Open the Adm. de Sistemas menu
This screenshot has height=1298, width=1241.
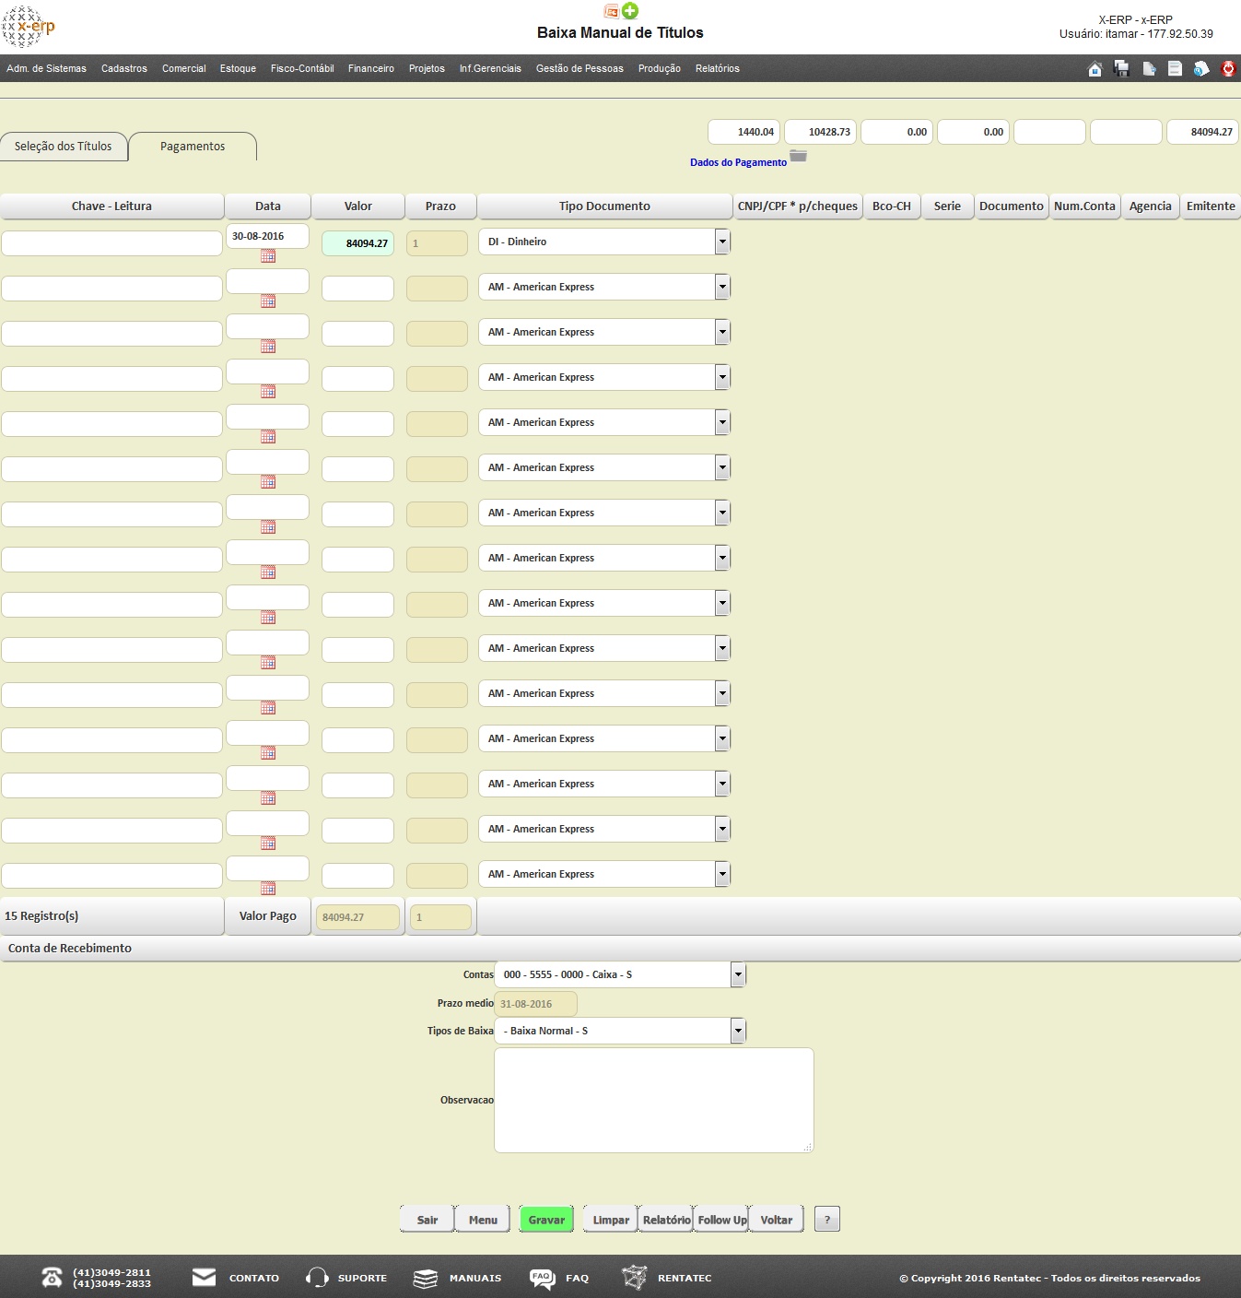(46, 68)
